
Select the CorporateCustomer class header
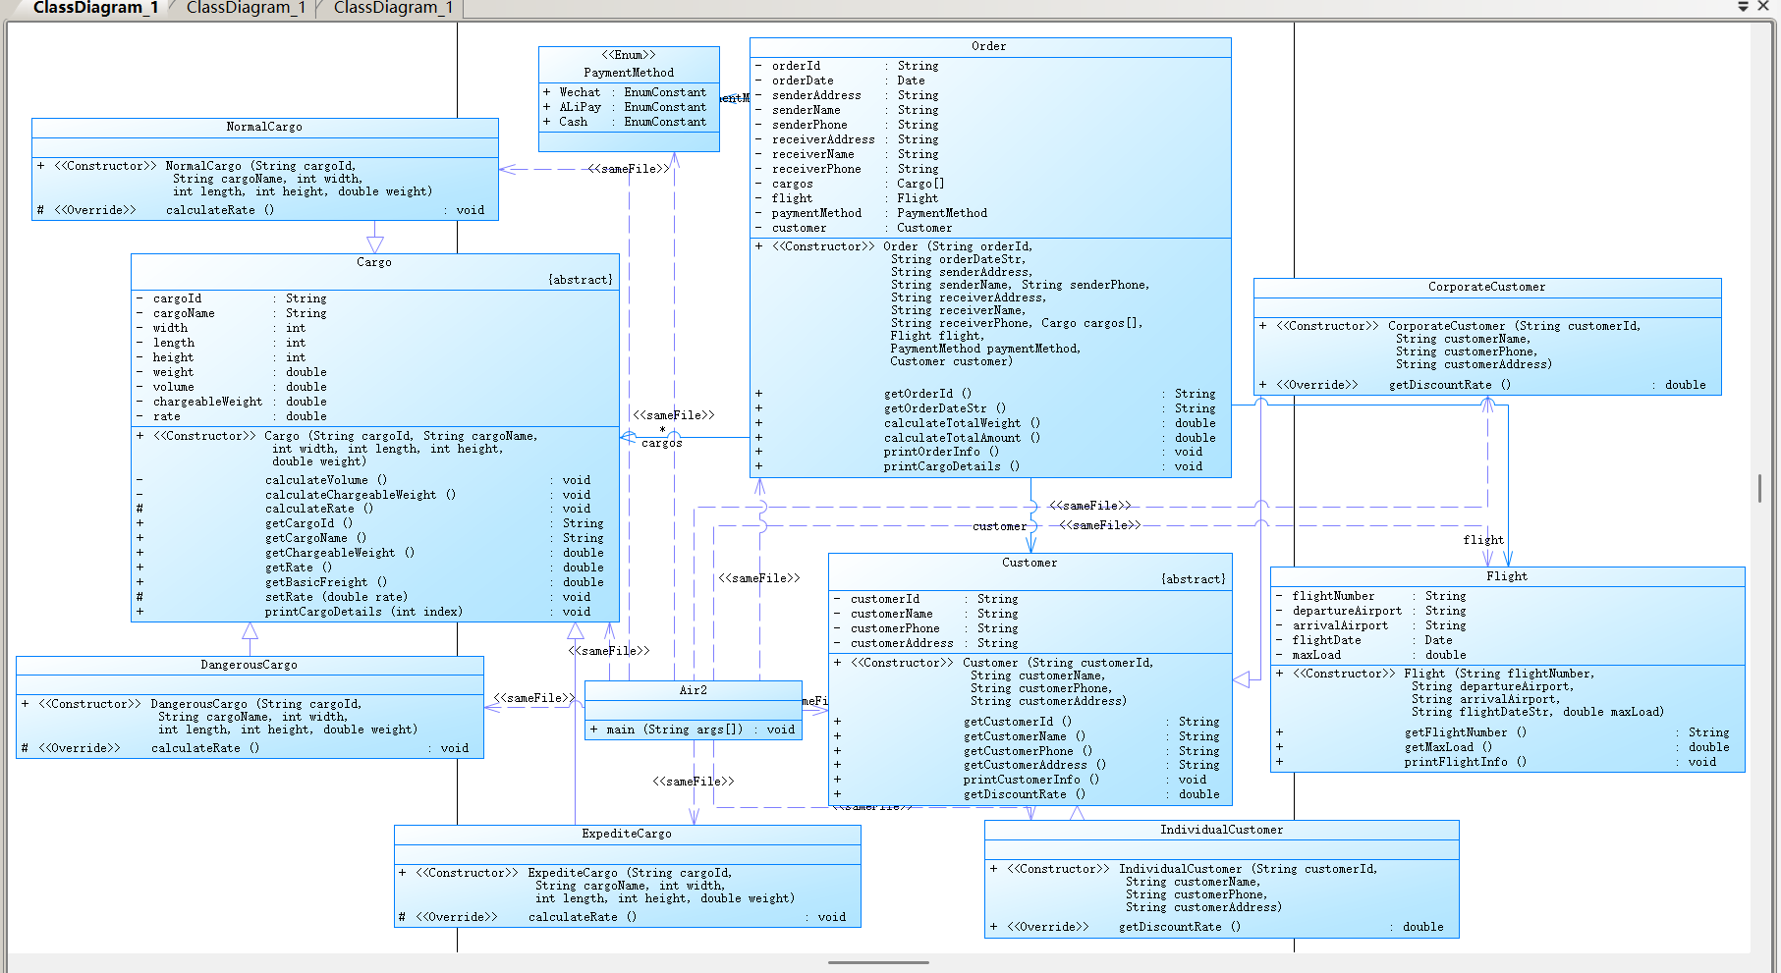coord(1487,287)
